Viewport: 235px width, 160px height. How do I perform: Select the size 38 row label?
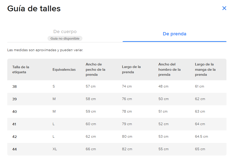coord(15,87)
